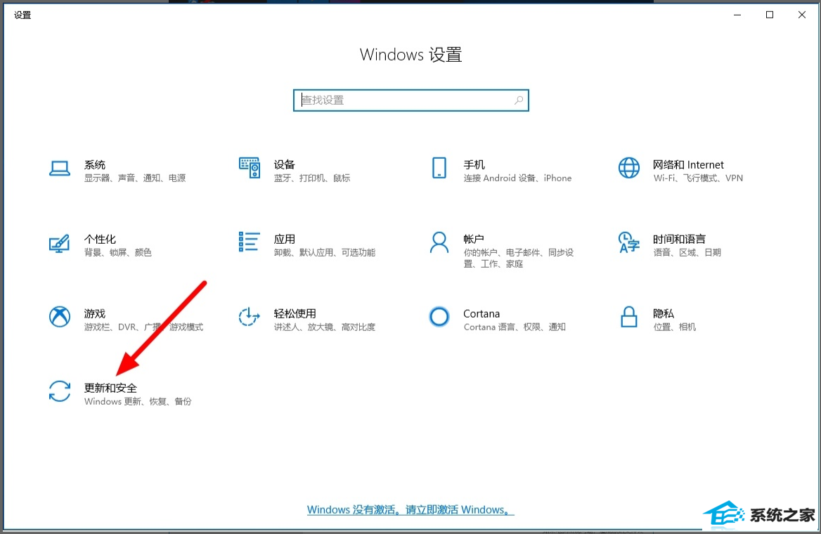Click 语音、区域、日期 description
The width and height of the screenshot is (821, 534).
pyautogui.click(x=687, y=252)
